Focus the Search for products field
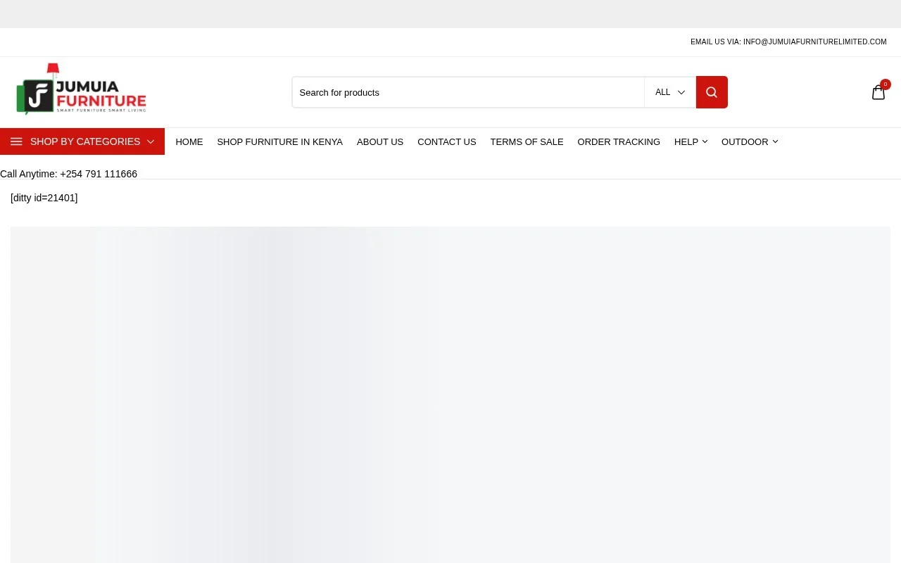This screenshot has height=563, width=901. (468, 92)
